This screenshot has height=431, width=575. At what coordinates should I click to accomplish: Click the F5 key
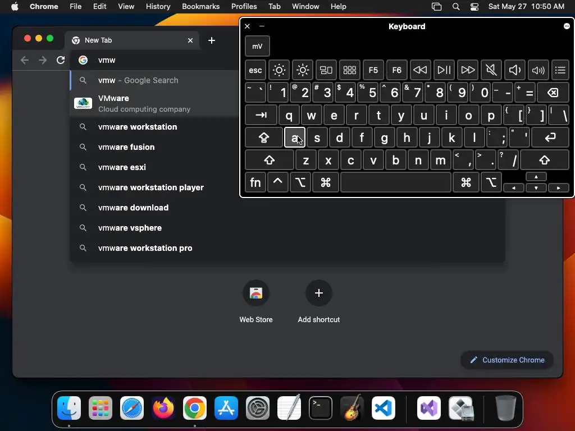pyautogui.click(x=373, y=70)
